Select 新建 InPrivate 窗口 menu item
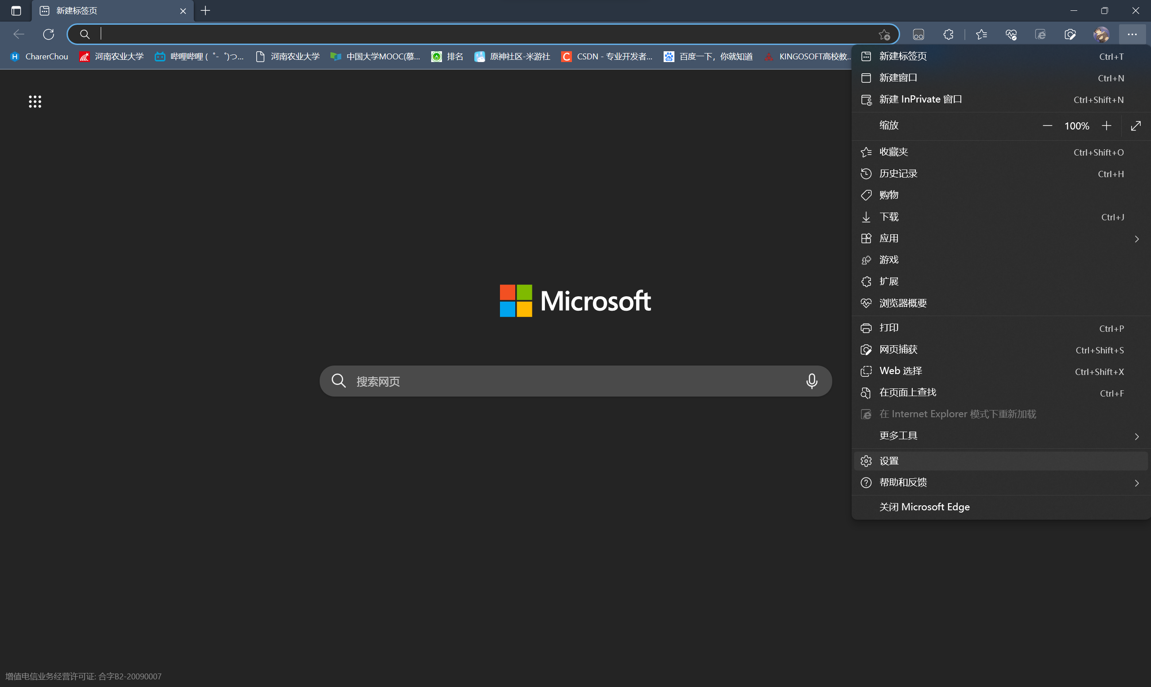This screenshot has height=687, width=1151. (1001, 99)
